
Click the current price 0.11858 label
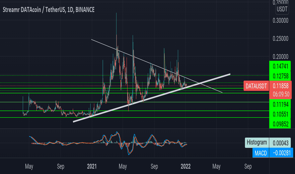tap(280, 86)
